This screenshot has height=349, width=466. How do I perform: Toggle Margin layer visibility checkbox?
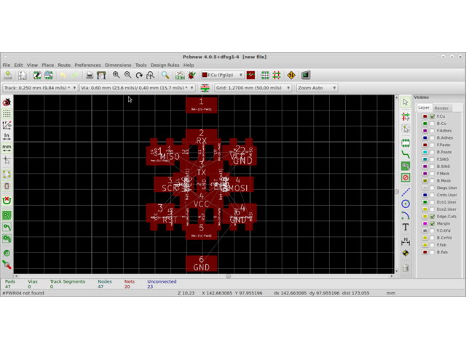(x=432, y=223)
